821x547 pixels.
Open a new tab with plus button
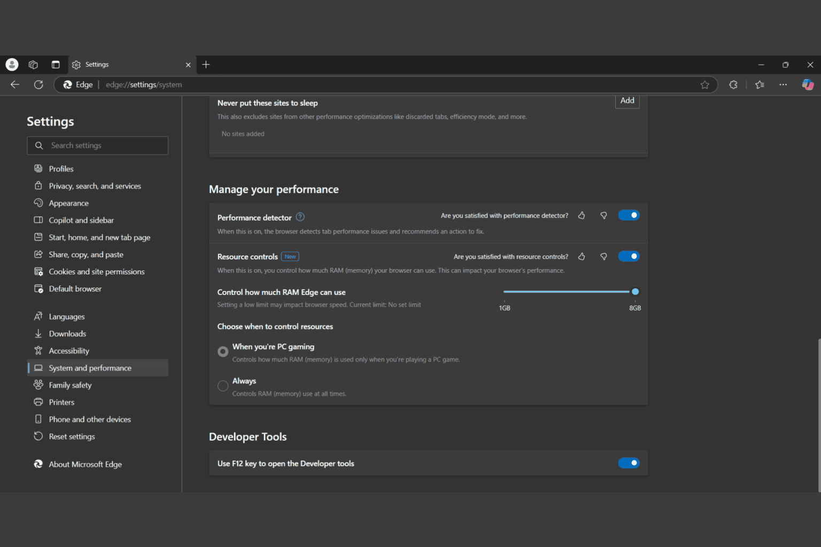[x=206, y=65]
